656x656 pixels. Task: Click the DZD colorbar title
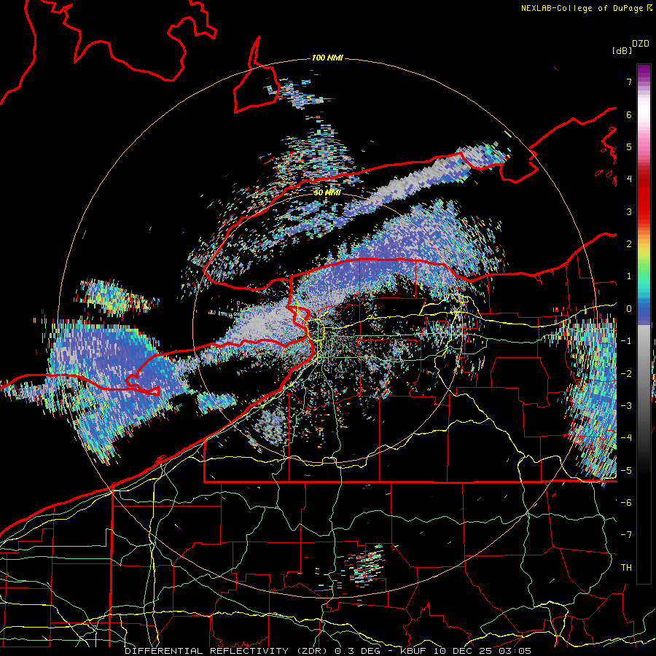(641, 44)
